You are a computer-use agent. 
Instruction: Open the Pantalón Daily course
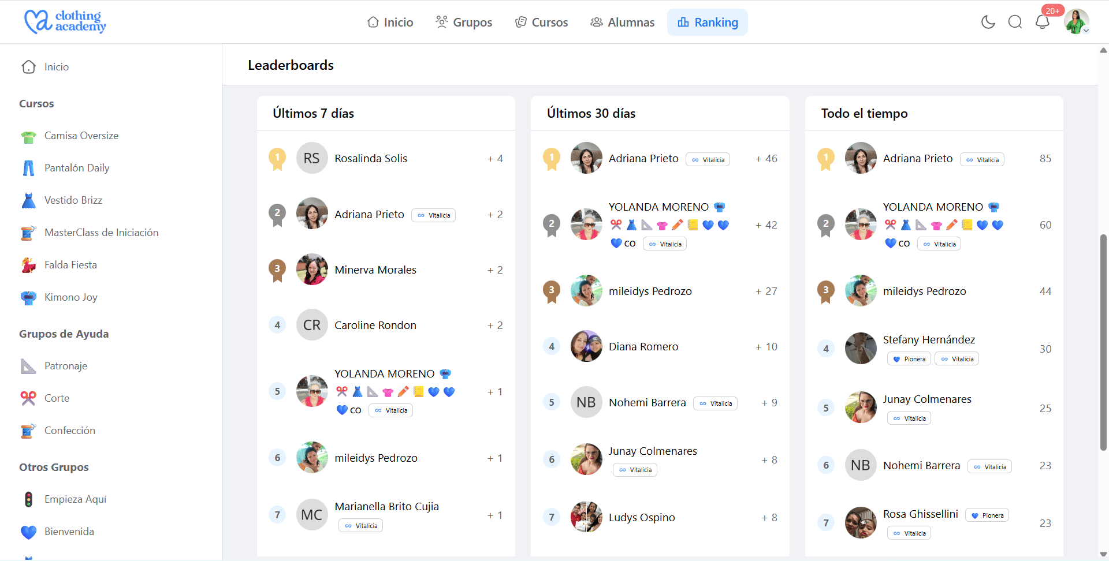pyautogui.click(x=76, y=168)
